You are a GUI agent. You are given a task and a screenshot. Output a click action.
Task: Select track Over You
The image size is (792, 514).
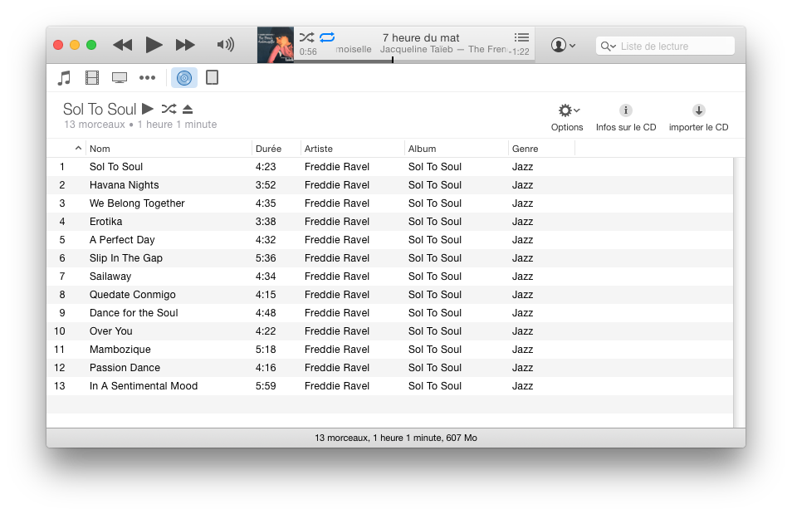coord(389,331)
